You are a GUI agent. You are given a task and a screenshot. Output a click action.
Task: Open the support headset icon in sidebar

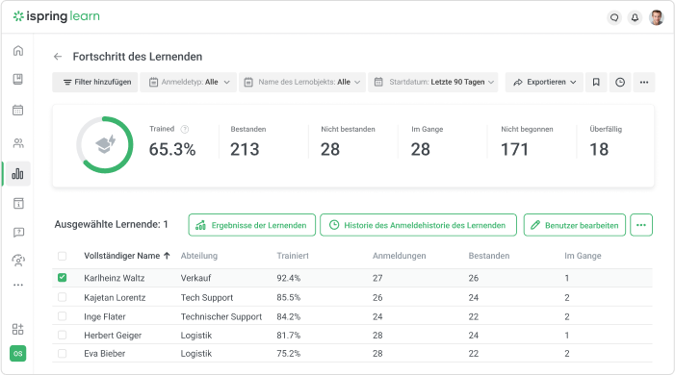[x=18, y=261]
